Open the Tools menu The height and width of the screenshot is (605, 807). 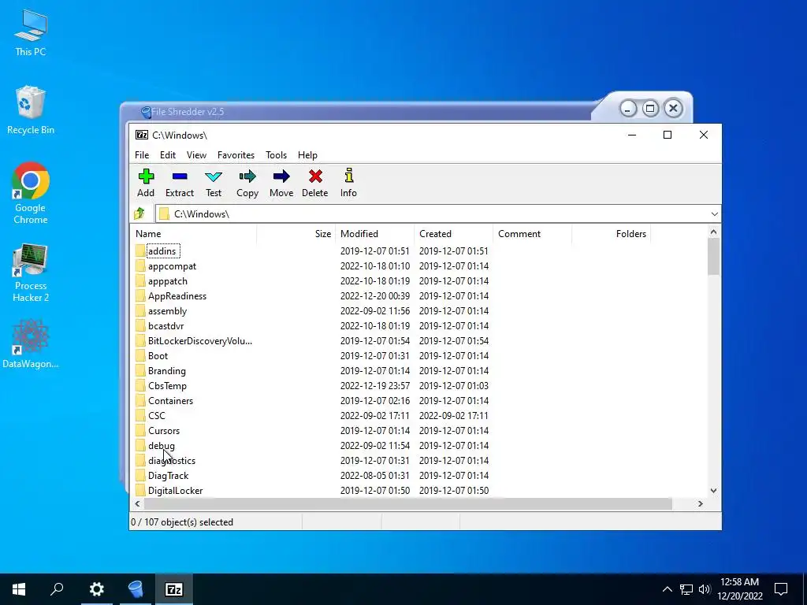click(x=277, y=155)
